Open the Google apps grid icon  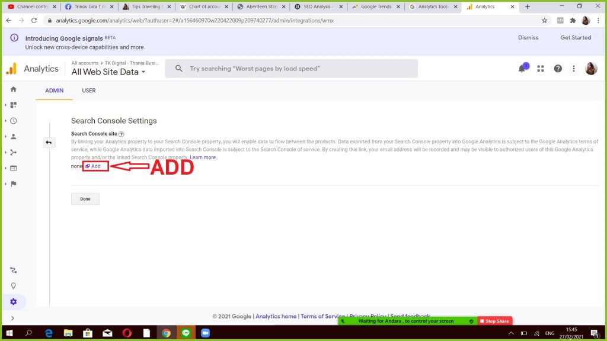[x=541, y=69]
